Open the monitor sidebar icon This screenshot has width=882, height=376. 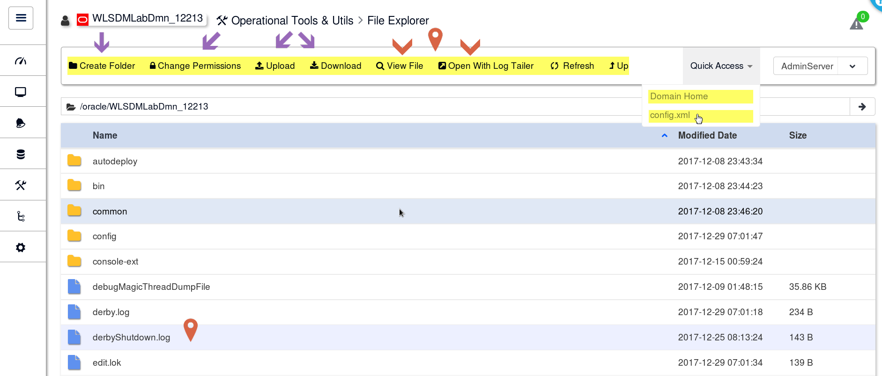coord(21,92)
